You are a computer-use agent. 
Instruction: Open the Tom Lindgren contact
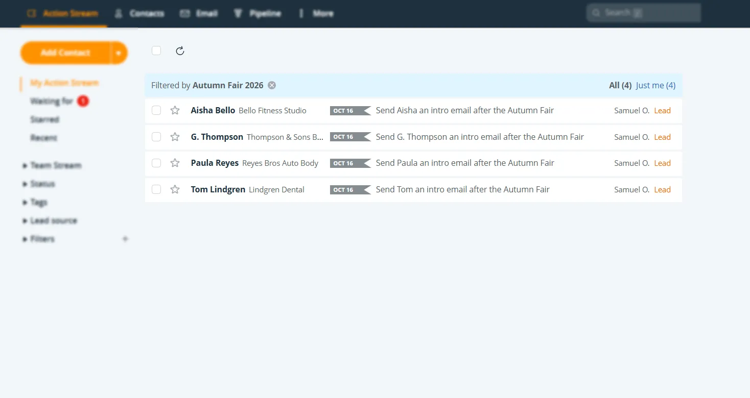click(218, 189)
